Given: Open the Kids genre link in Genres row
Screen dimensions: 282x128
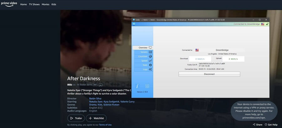Looking at the screenshot, I should [100, 105].
